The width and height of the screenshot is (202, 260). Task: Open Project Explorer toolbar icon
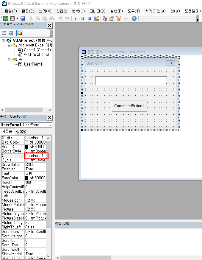(x=105, y=18)
